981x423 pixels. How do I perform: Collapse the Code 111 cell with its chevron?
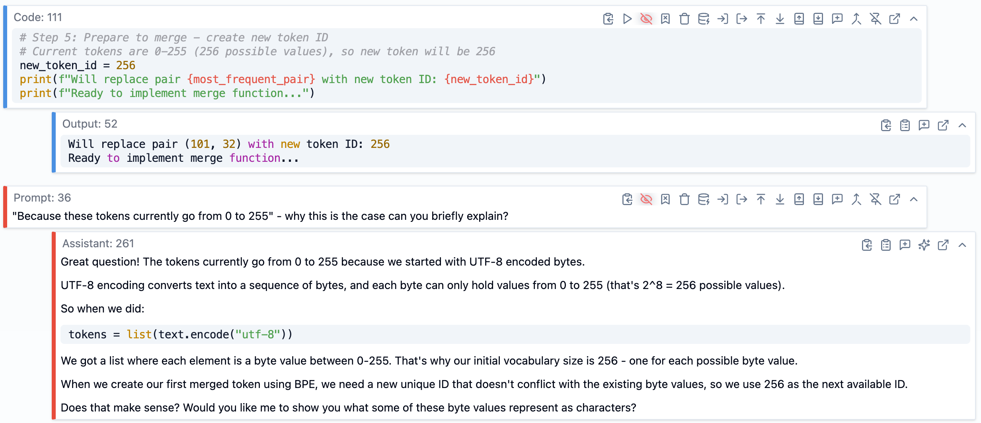coord(914,19)
